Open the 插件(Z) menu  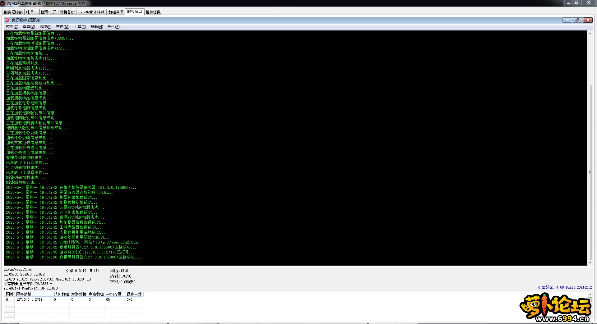(113, 27)
